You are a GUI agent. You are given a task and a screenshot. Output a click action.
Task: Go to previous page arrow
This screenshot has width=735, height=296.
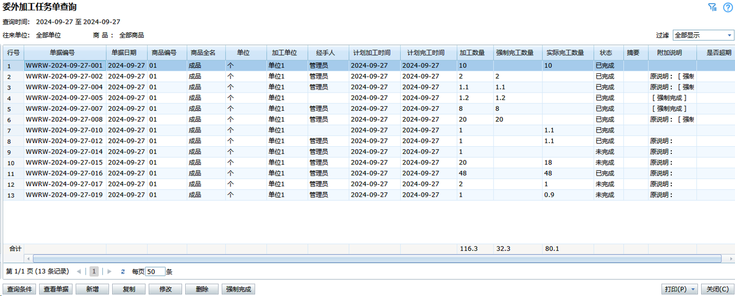point(79,272)
